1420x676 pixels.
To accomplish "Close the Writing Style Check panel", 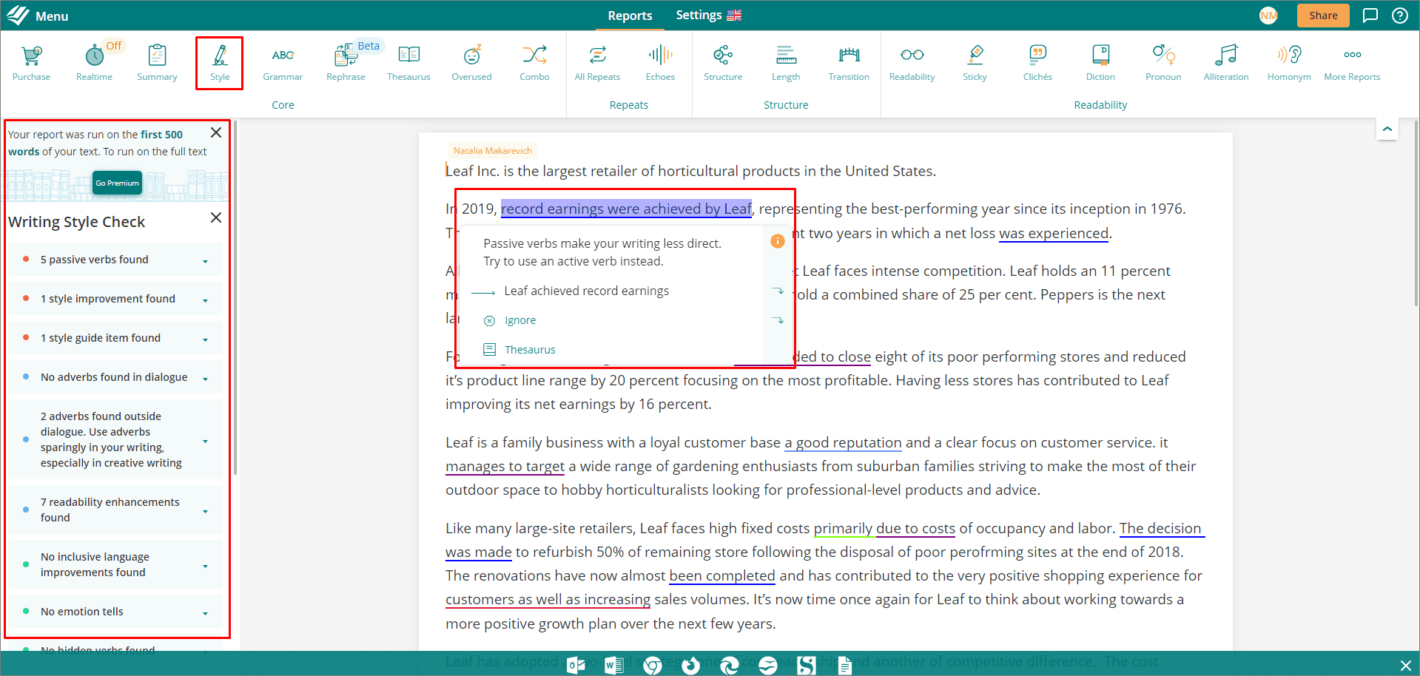I will (x=215, y=217).
